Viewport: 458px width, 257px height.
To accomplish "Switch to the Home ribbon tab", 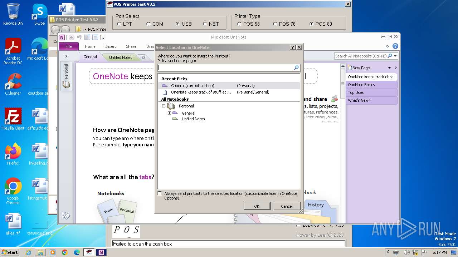I will click(90, 46).
